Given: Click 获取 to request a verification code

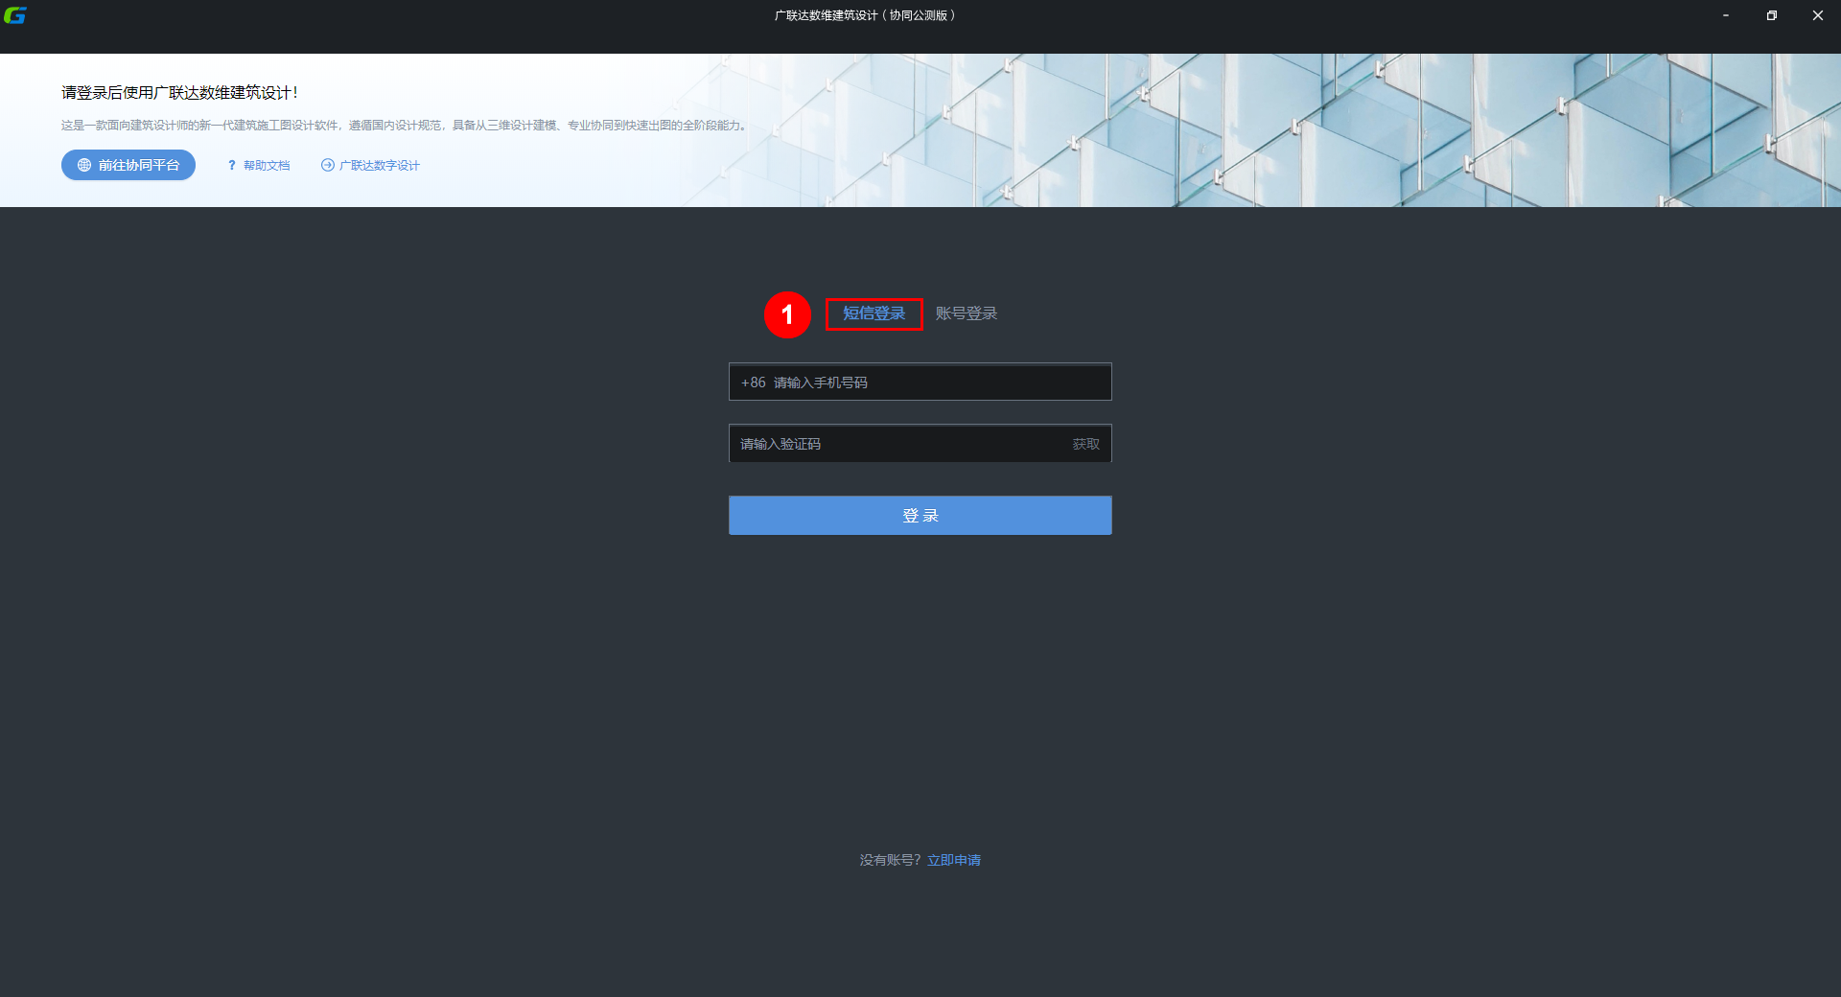Looking at the screenshot, I should (1085, 444).
